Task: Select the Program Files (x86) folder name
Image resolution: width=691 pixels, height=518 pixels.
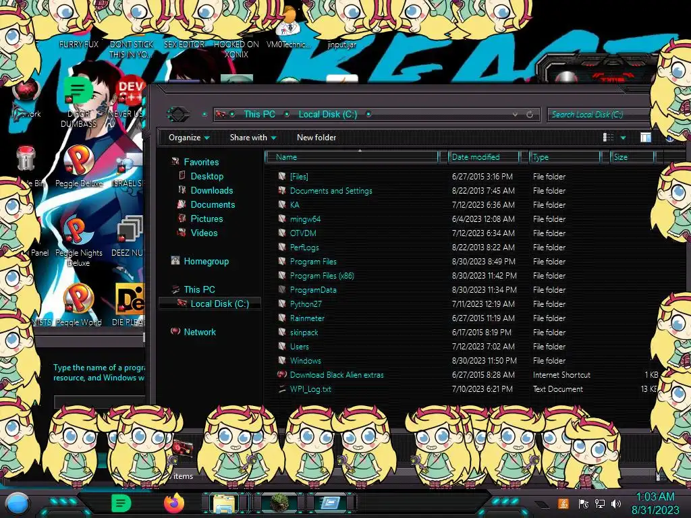Action: pyautogui.click(x=322, y=276)
